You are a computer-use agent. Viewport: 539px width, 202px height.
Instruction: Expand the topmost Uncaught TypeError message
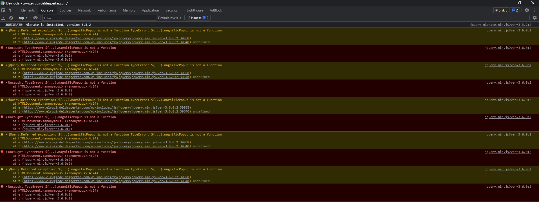(x=6, y=48)
